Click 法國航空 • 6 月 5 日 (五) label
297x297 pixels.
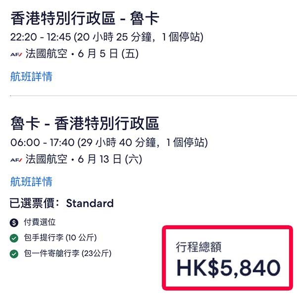tap(82, 54)
